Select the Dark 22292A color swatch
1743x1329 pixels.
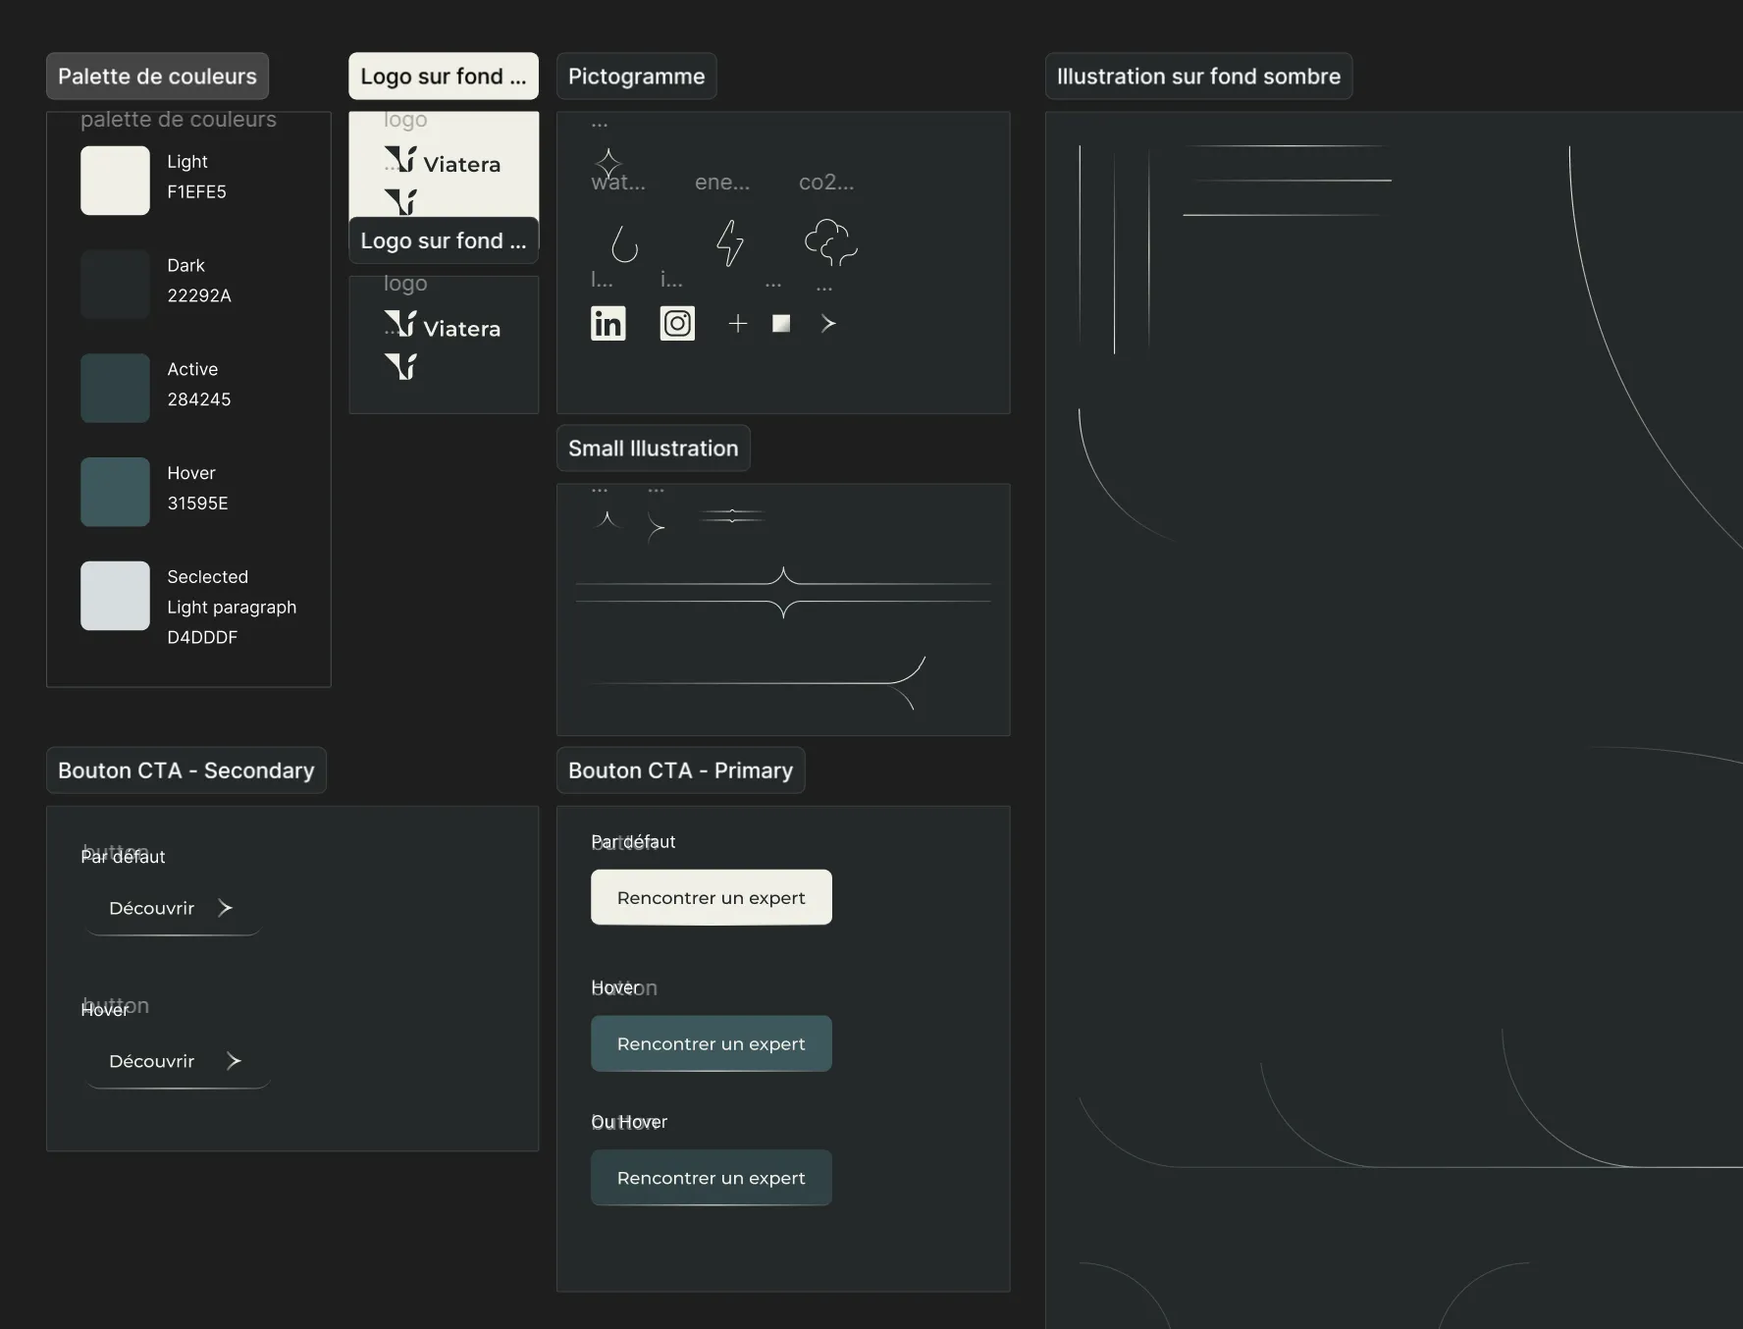(x=115, y=285)
